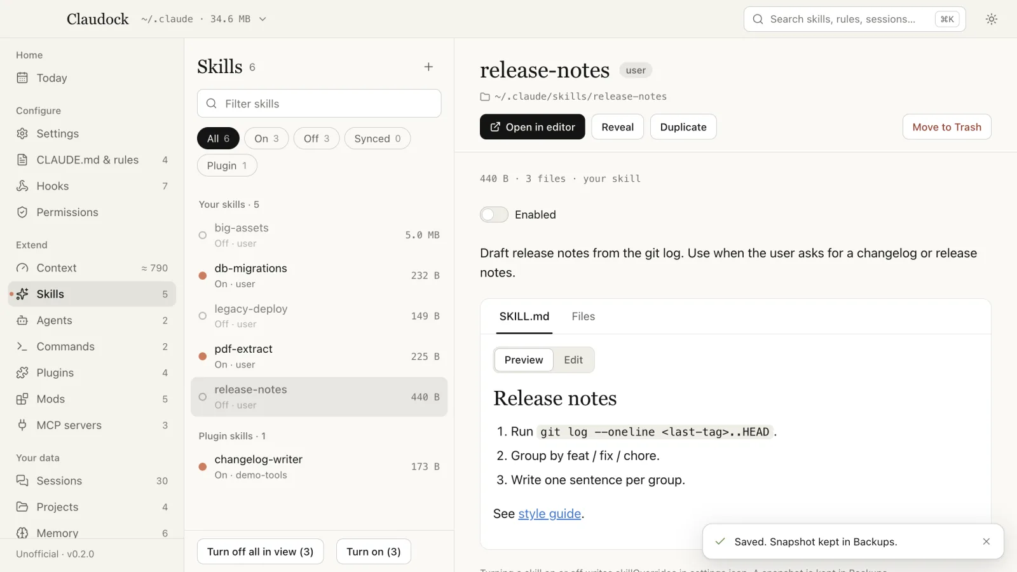
Task: Toggle the Enabled switch for release-notes
Action: [x=494, y=215]
